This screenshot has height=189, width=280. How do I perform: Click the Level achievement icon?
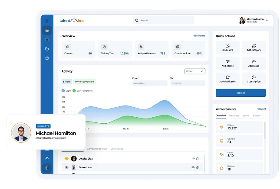click(x=221, y=154)
